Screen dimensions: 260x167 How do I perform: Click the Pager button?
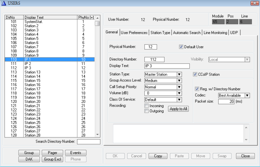click(52, 153)
